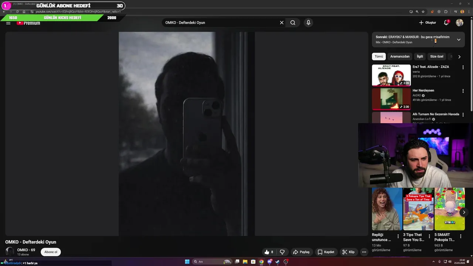473x266 pixels.
Task: Run search with the magnifier button
Action: pyautogui.click(x=293, y=23)
